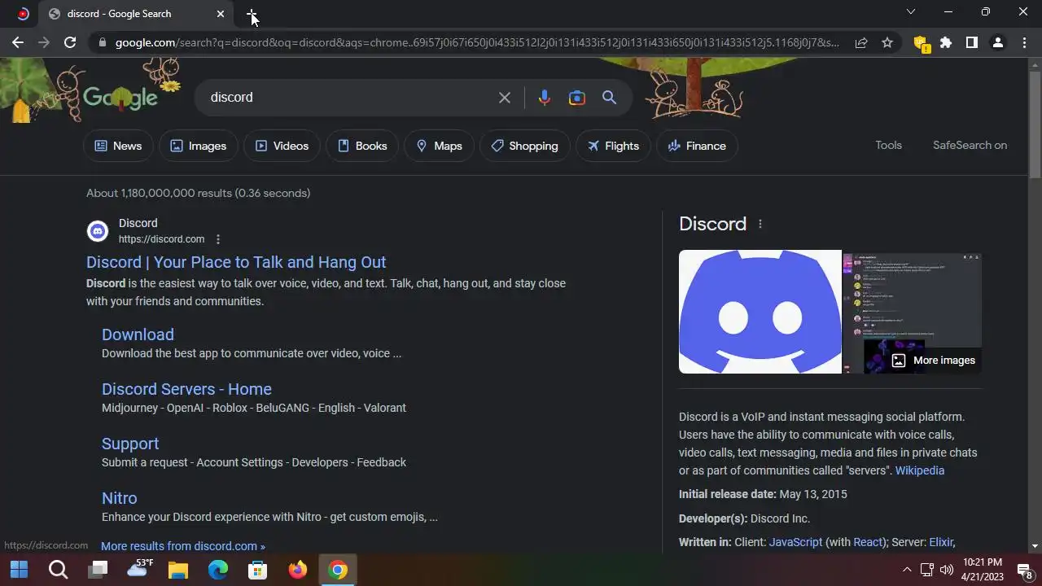Open the Wikipedia source link
Screen dimensions: 1042x586
pyautogui.click(x=920, y=470)
